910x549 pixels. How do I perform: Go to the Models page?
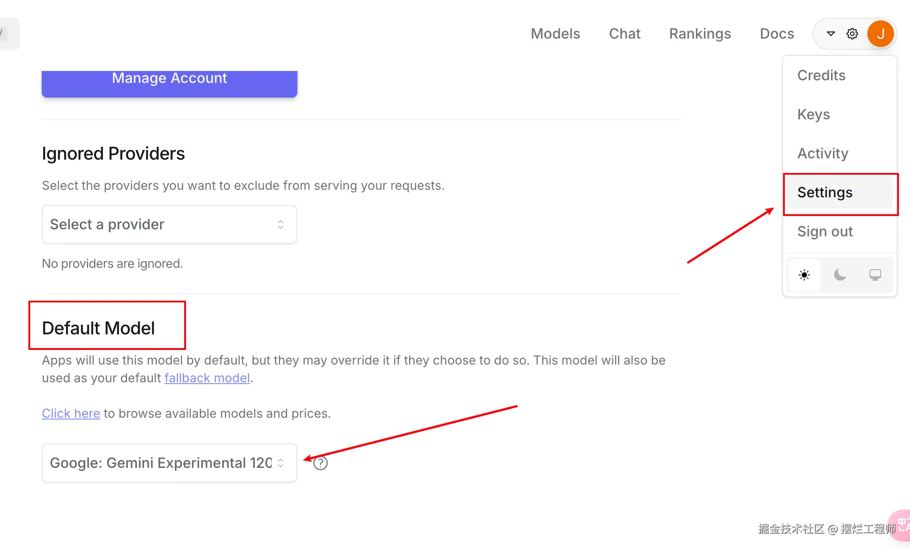click(555, 34)
